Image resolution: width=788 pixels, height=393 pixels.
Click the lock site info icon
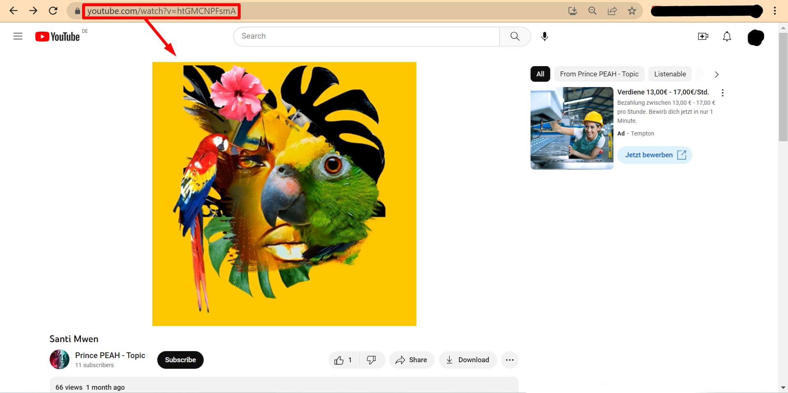[x=77, y=11]
